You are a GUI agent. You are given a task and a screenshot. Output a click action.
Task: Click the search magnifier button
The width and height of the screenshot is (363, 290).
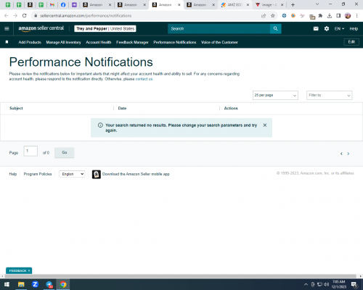275,28
